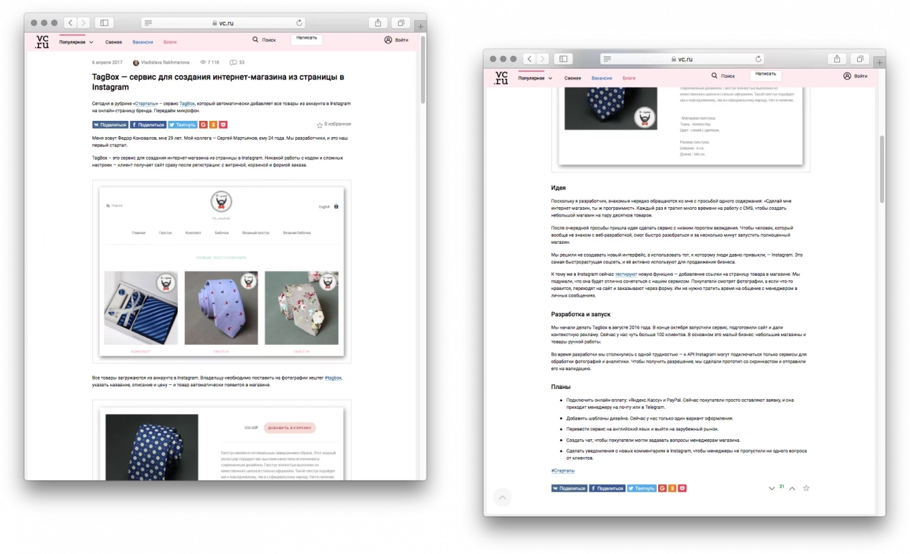
Task: Add a new tab in the right Safari window
Action: [x=879, y=62]
